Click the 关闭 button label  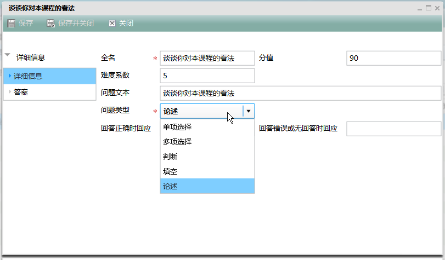coord(126,23)
